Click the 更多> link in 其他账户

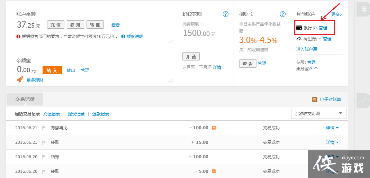click(x=336, y=14)
